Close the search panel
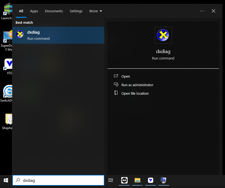Viewport: 225px width, 188px height. tap(213, 11)
